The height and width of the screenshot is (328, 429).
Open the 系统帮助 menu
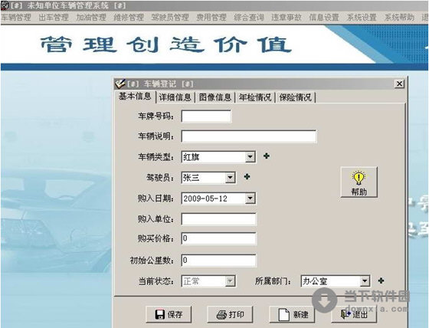tap(399, 18)
